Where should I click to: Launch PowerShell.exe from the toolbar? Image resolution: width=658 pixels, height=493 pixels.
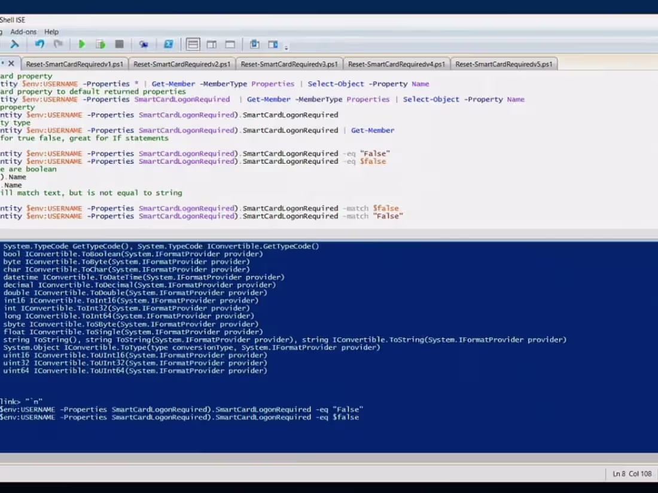pyautogui.click(x=169, y=44)
